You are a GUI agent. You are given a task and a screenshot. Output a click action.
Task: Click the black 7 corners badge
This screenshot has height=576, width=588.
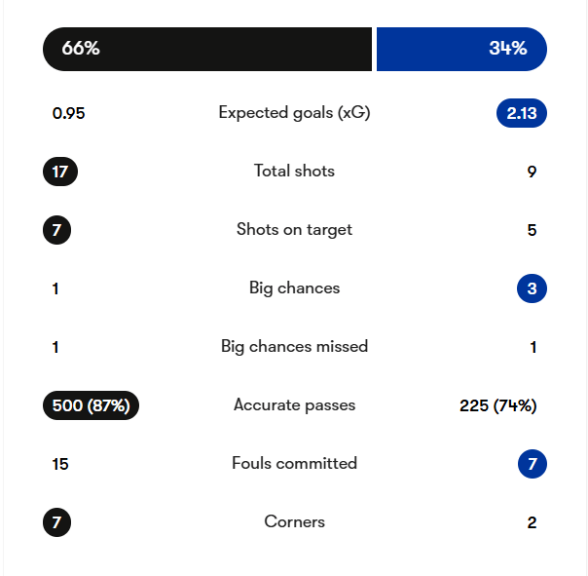coord(56,522)
